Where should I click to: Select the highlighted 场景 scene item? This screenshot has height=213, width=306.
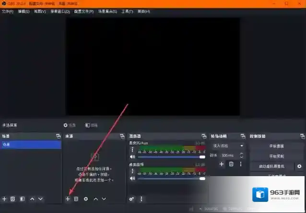point(31,145)
